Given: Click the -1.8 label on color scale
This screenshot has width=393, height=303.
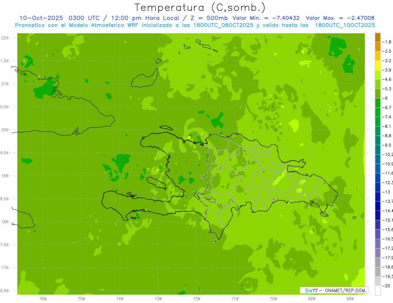Looking at the screenshot, I should coord(387,42).
